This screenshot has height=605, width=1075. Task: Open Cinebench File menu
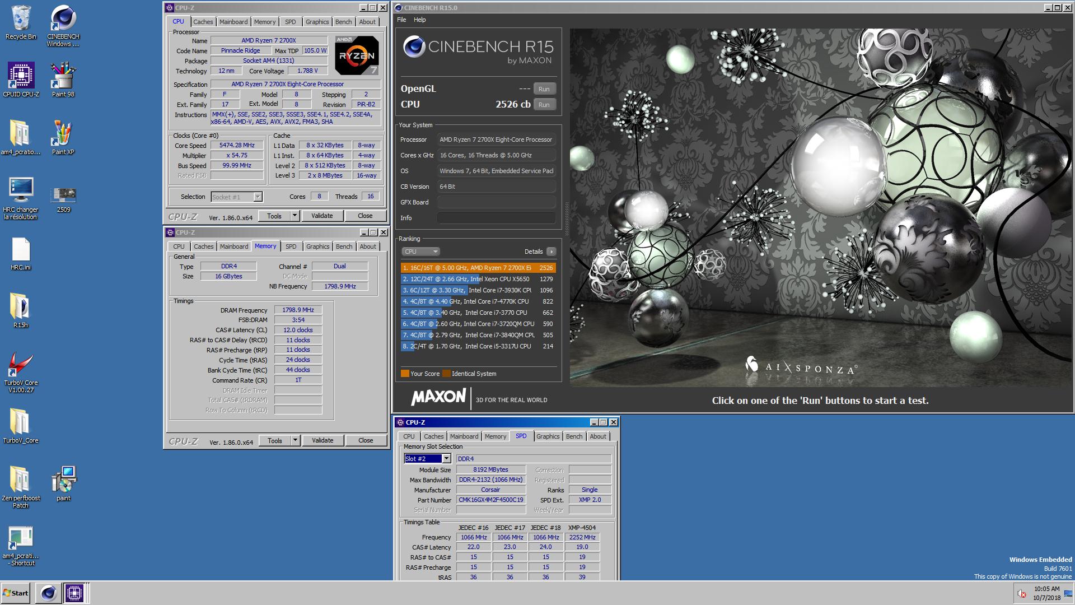pos(401,20)
